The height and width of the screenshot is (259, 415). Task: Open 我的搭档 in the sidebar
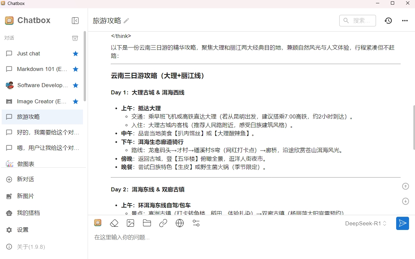[x=28, y=213]
